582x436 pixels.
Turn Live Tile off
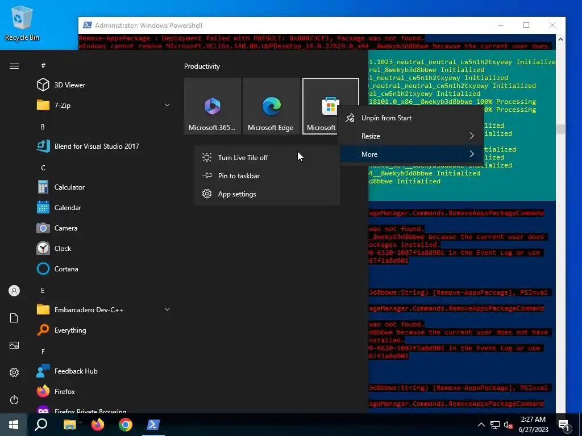pyautogui.click(x=267, y=158)
